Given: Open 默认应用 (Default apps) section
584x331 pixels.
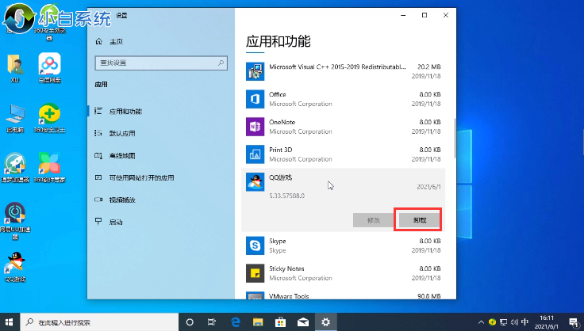Looking at the screenshot, I should click(x=122, y=133).
